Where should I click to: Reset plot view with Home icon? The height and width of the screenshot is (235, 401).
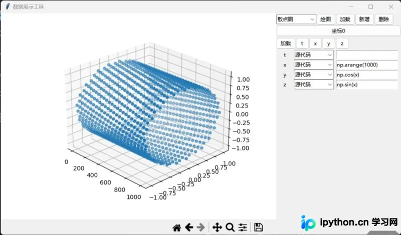(x=177, y=227)
